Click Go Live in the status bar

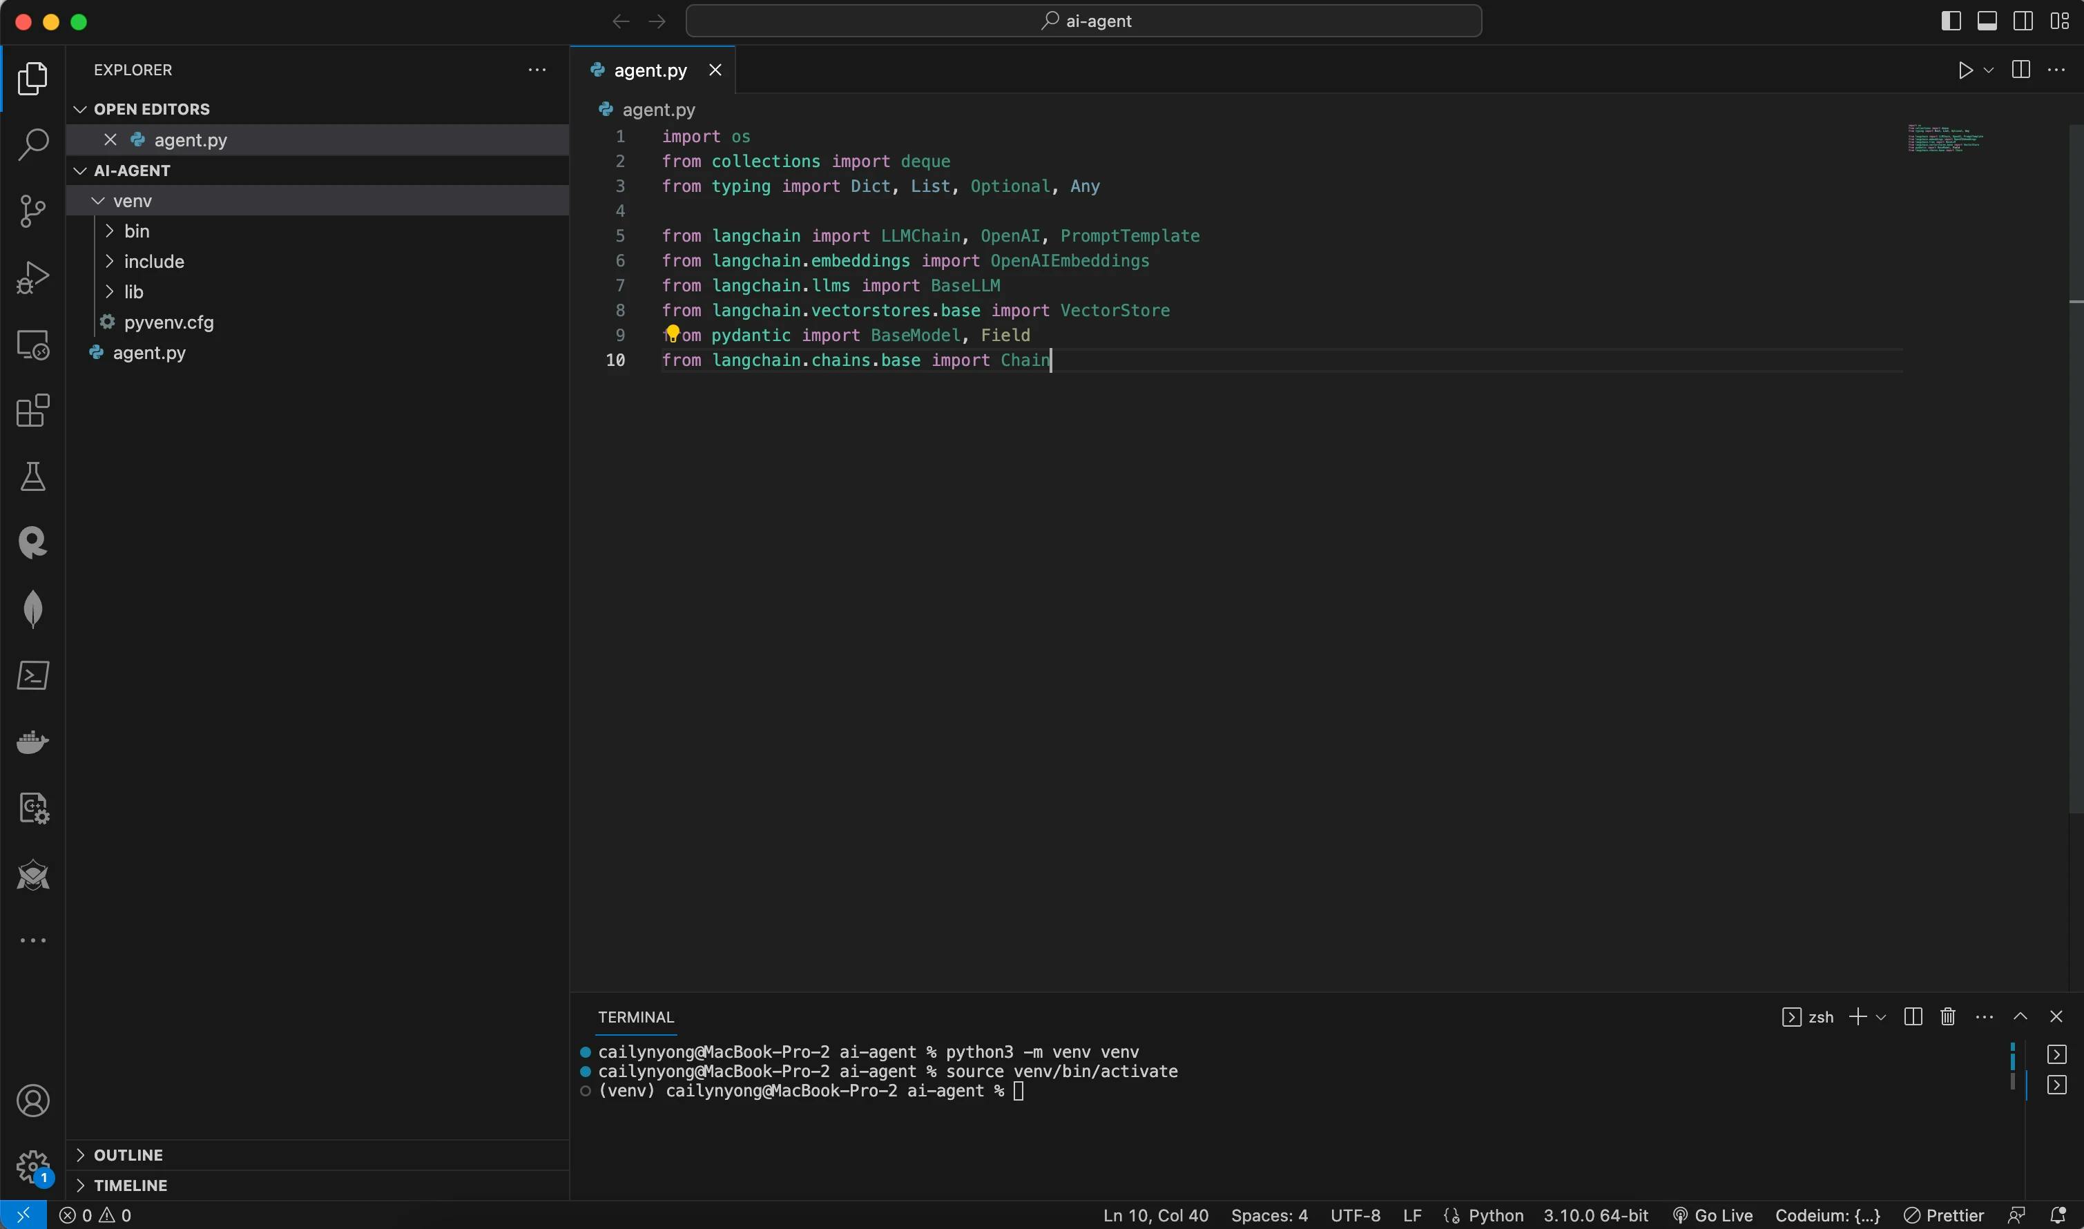[x=1712, y=1215]
